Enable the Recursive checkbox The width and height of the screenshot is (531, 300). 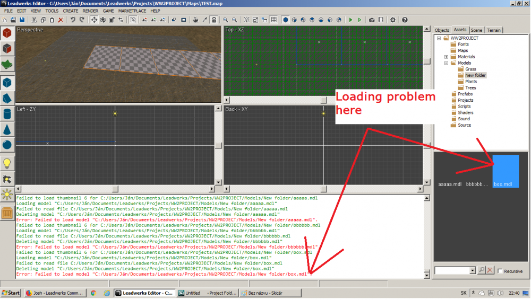pos(501,271)
